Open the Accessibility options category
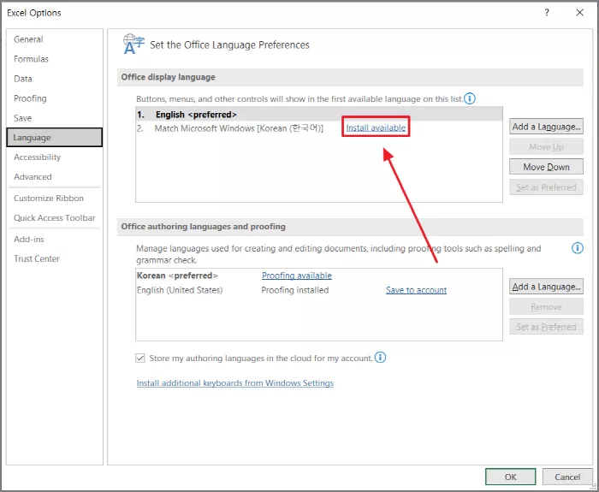This screenshot has width=599, height=492. pyautogui.click(x=54, y=157)
